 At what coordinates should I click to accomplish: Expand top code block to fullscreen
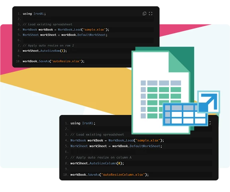tap(151, 14)
